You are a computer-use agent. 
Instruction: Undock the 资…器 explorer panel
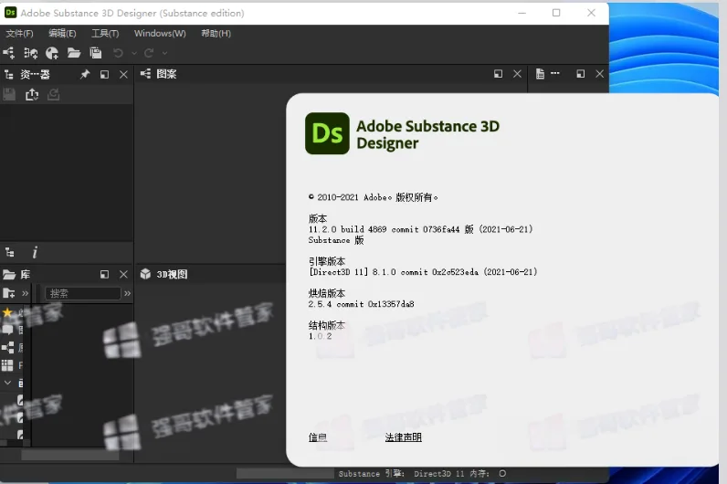(104, 75)
